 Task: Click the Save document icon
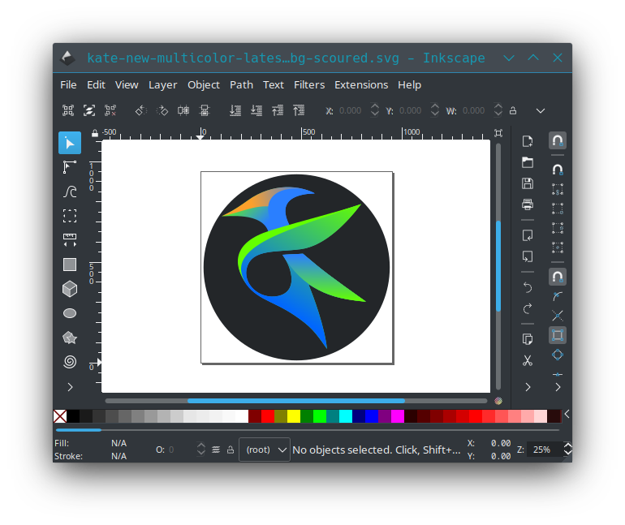click(x=528, y=184)
